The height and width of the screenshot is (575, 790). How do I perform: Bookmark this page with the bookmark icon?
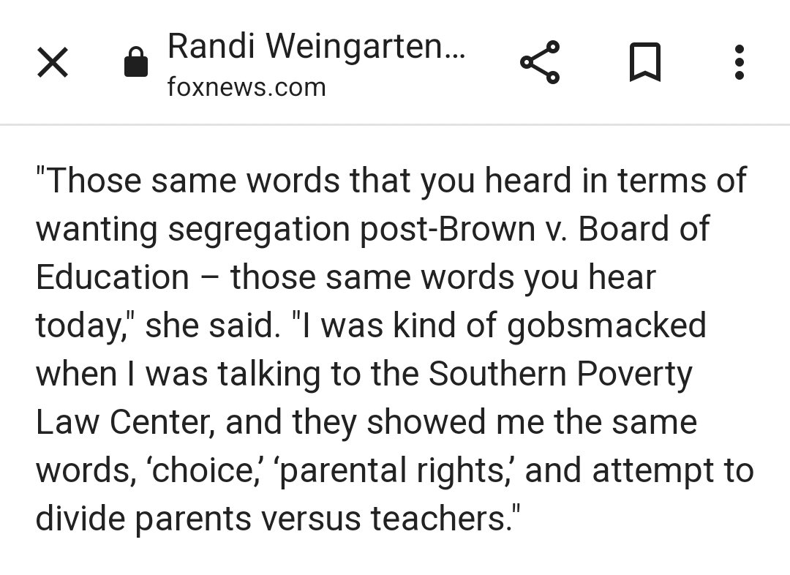[645, 63]
